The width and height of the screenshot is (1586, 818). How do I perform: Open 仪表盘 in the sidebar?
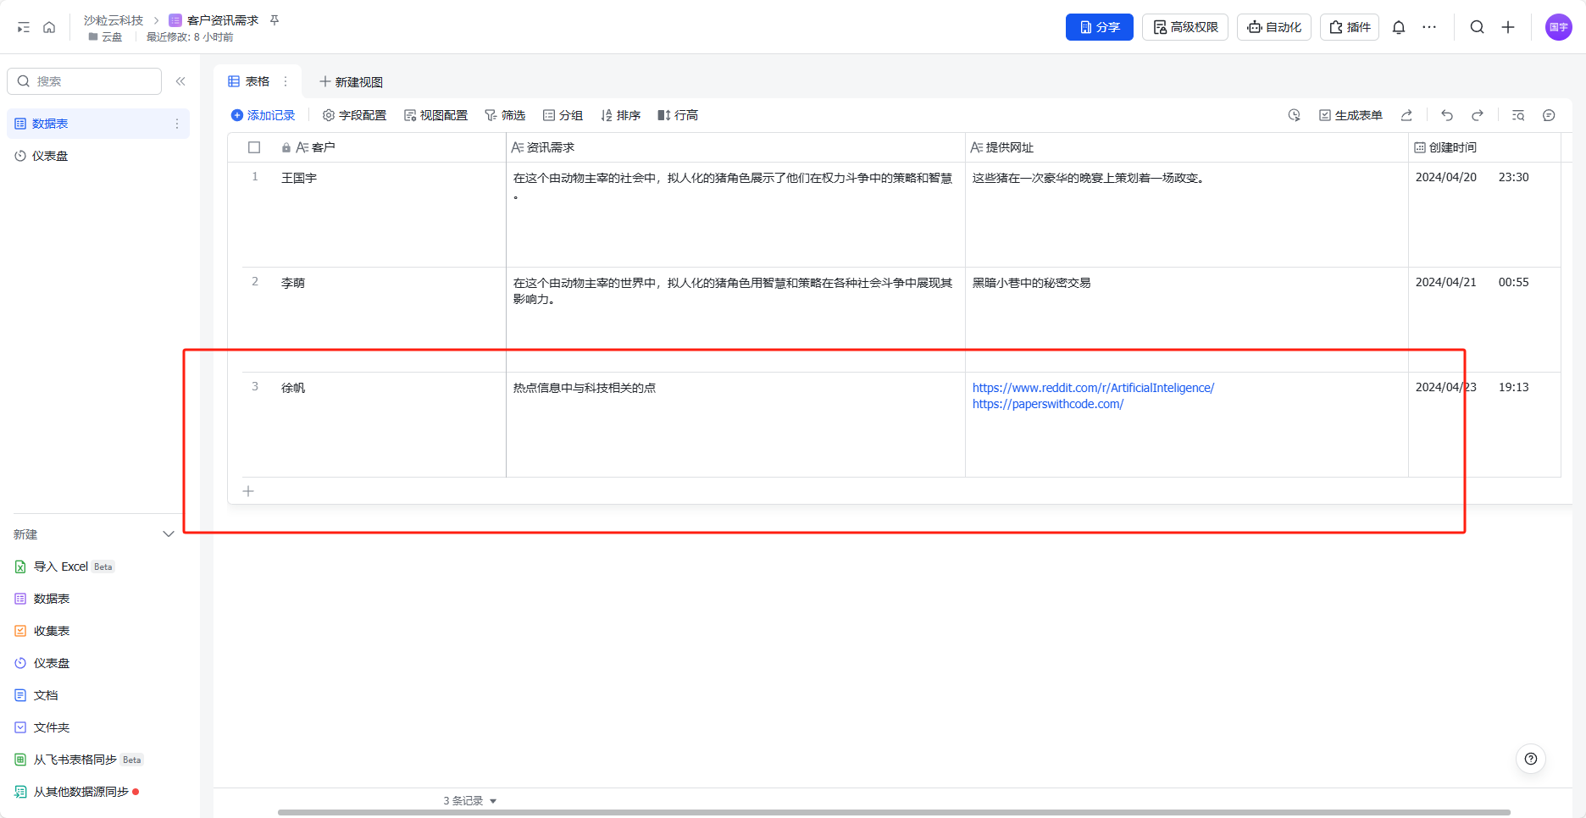[50, 156]
